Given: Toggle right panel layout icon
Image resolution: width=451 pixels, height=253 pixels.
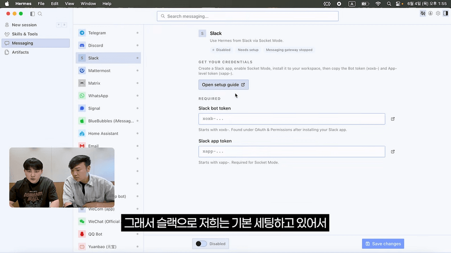Looking at the screenshot, I should pos(446,13).
